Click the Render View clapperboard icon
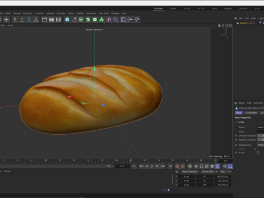 [x=45, y=20]
